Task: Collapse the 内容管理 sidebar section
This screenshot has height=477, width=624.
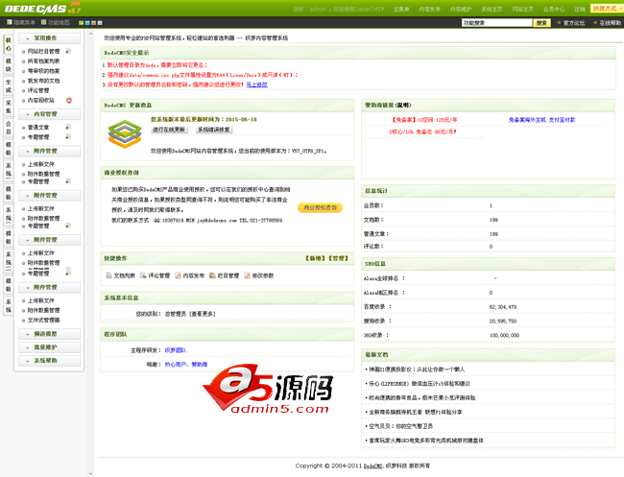Action: click(x=49, y=114)
